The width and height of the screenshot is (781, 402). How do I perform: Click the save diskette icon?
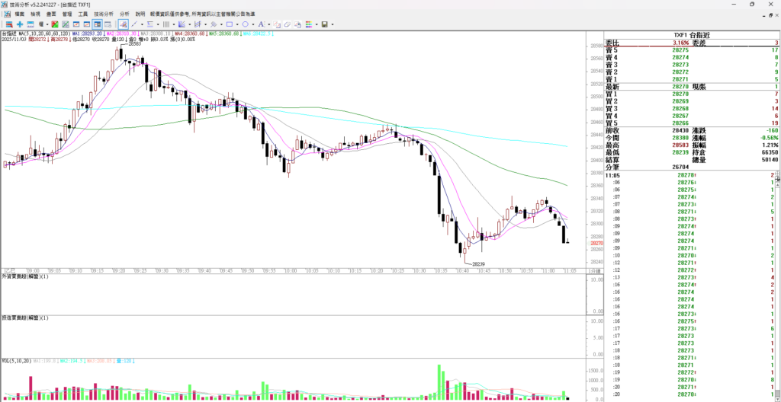tap(324, 24)
